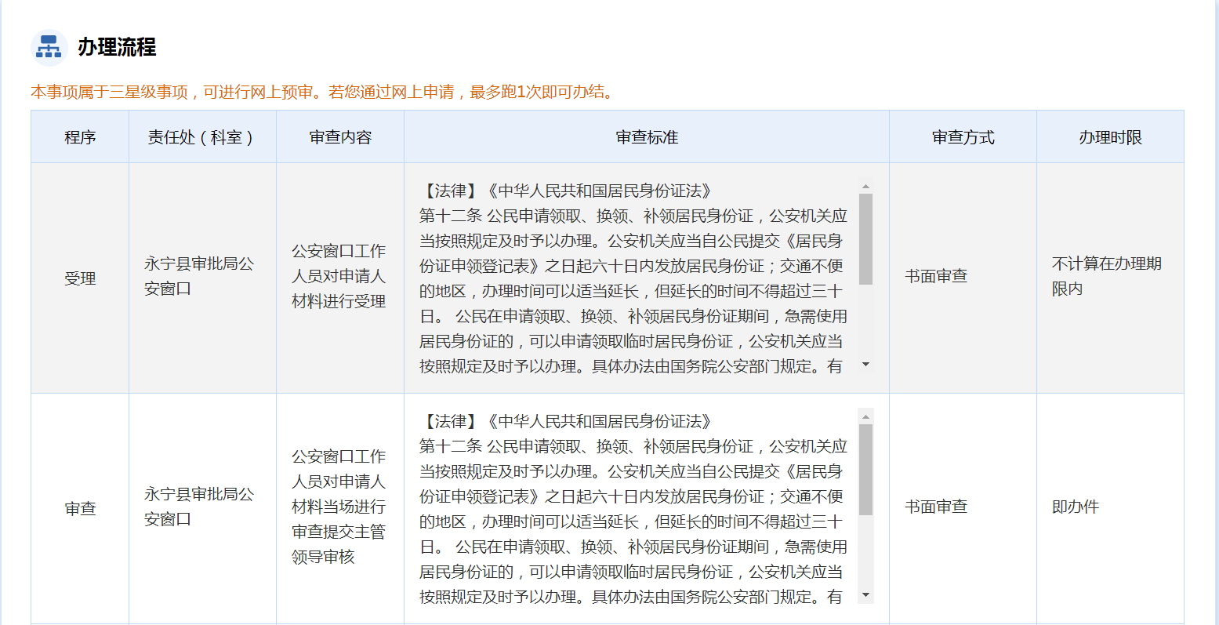This screenshot has width=1219, height=625.
Task: Select the 受理 procedure cell
Action: tap(80, 278)
